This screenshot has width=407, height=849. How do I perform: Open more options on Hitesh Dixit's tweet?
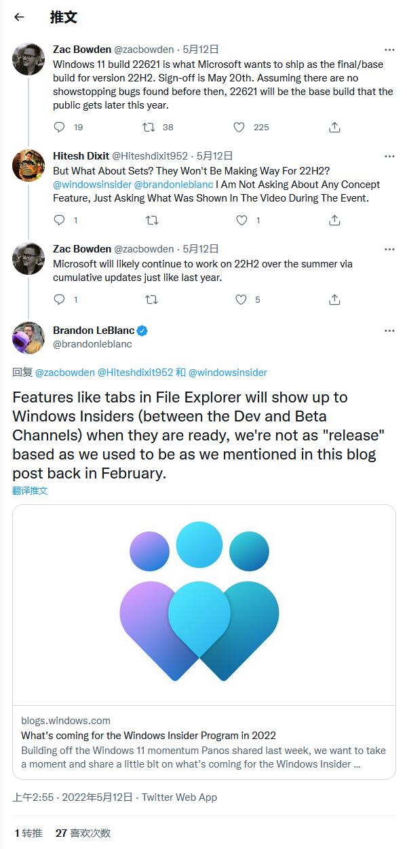(x=389, y=156)
